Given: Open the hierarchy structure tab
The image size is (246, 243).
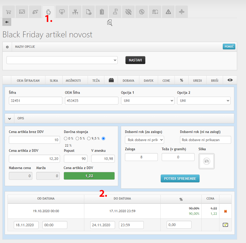Looking at the screenshot, I should pos(75,12).
